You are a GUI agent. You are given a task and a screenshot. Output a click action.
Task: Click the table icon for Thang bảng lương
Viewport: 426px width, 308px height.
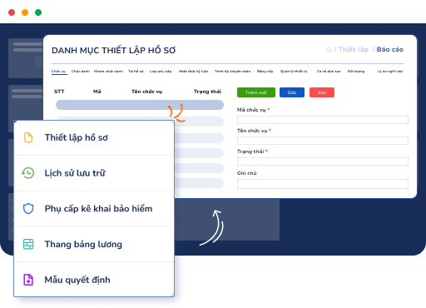pyautogui.click(x=28, y=244)
